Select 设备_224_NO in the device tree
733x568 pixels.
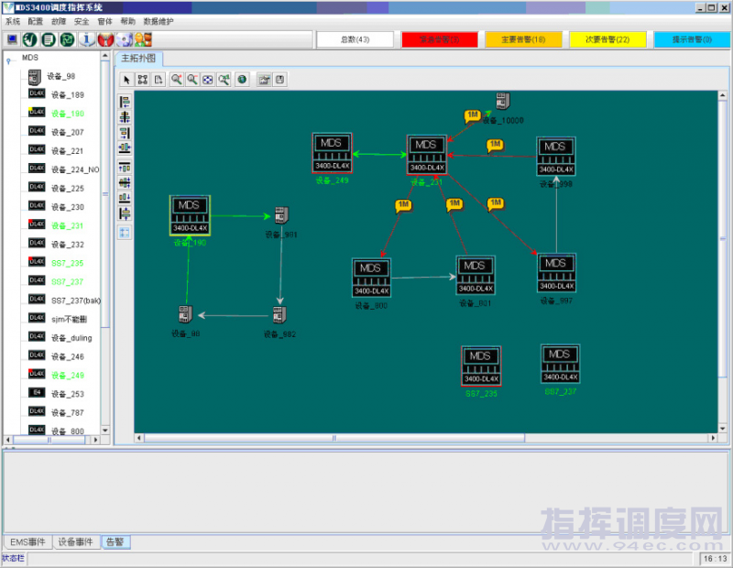click(x=75, y=169)
